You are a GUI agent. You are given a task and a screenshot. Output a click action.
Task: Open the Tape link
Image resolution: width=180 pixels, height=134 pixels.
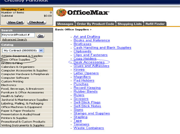point(78,121)
